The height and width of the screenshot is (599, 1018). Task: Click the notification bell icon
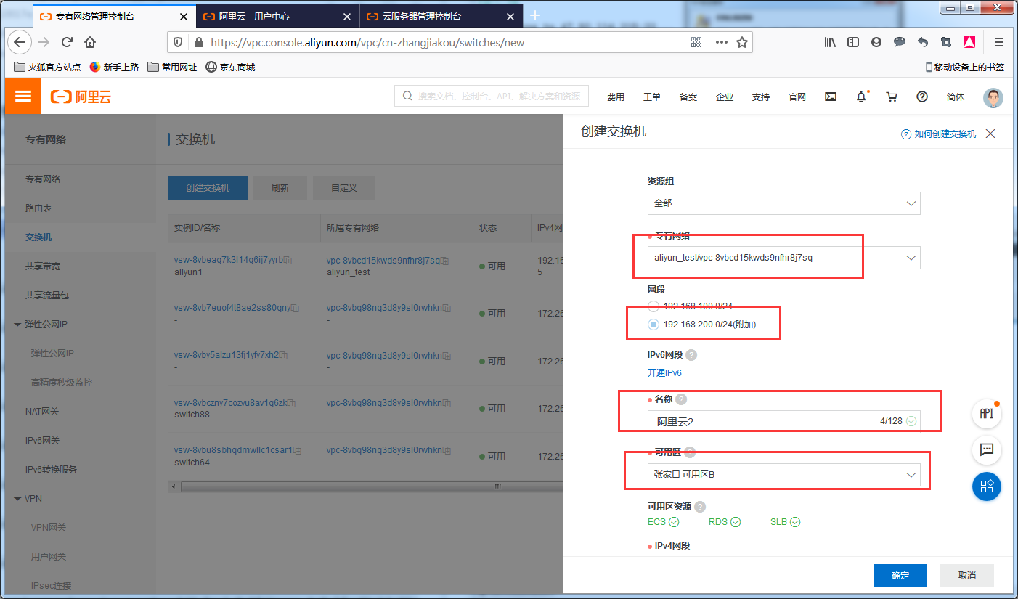pos(861,97)
